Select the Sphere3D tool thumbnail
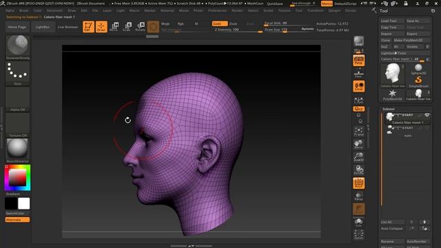This screenshot has width=441, height=248. tap(418, 69)
